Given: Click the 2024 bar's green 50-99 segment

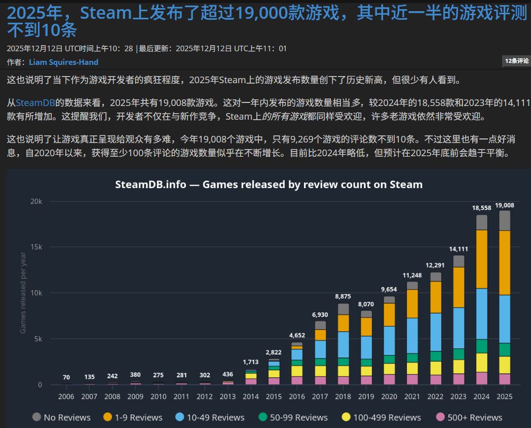Looking at the screenshot, I should (481, 346).
